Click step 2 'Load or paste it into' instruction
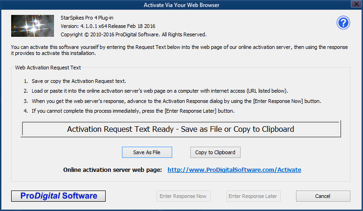Image resolution: width=363 pixels, height=211 pixels. tap(155, 91)
